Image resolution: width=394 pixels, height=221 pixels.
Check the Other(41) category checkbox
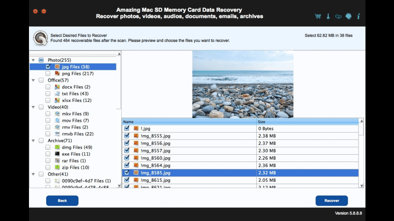(x=41, y=174)
